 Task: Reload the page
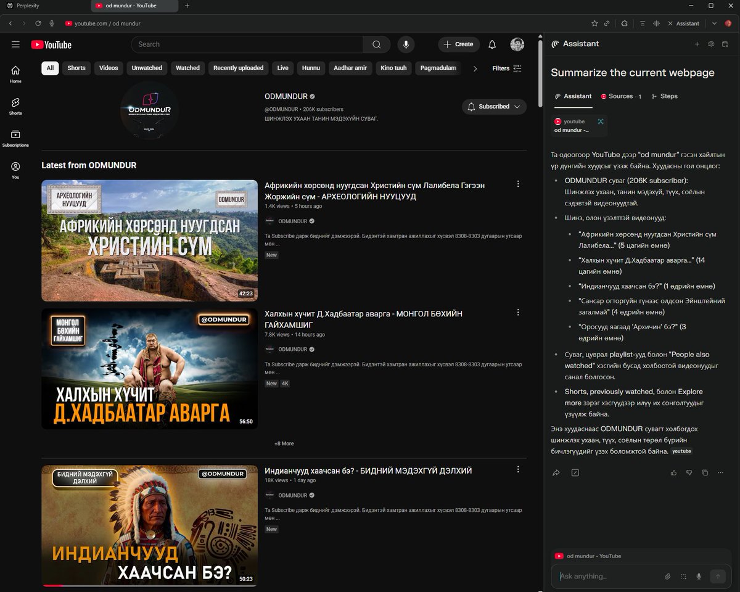click(38, 23)
